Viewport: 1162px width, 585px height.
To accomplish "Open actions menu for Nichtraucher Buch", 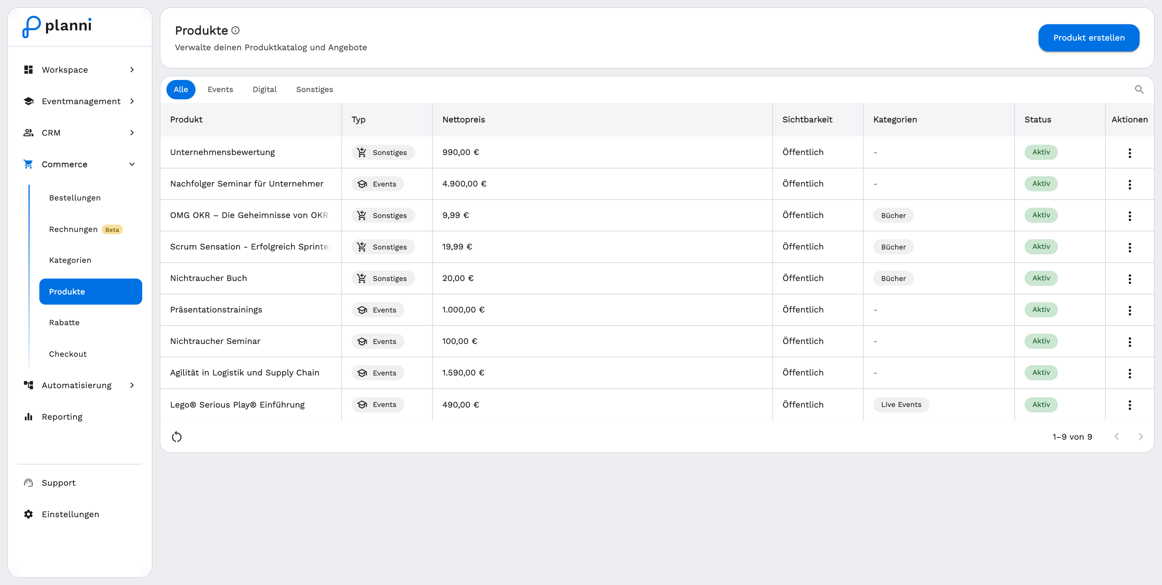I will (1130, 279).
